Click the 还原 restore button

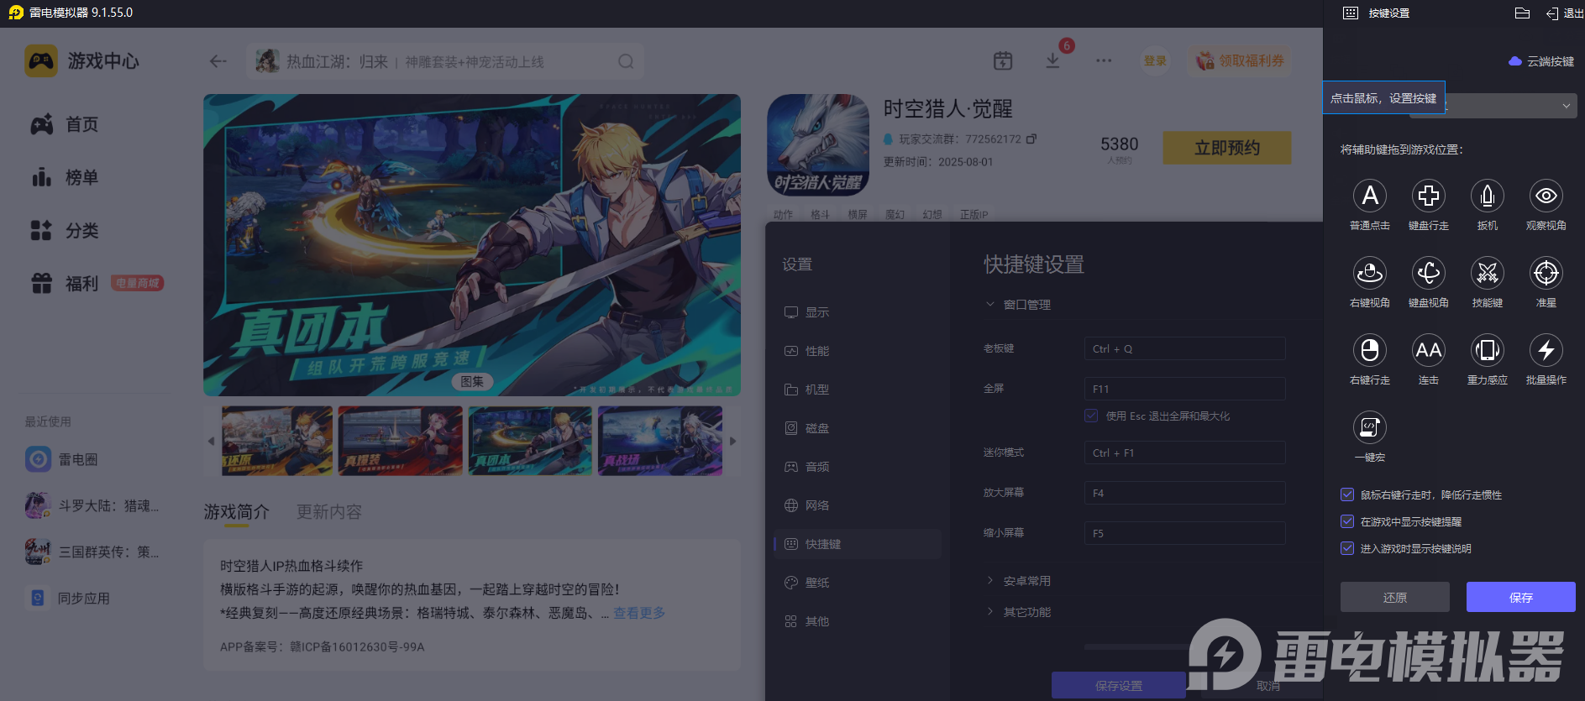tap(1395, 597)
